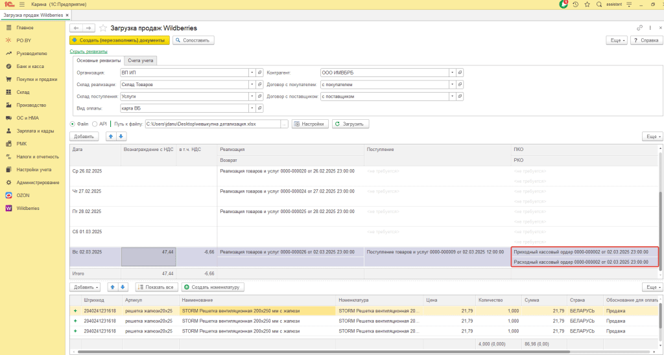Select row Ср 26.02.2025

(x=364, y=176)
